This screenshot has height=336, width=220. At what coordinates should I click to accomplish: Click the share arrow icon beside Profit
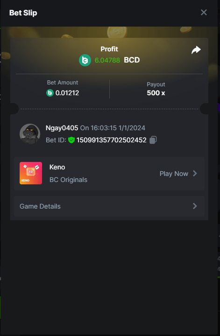click(196, 50)
